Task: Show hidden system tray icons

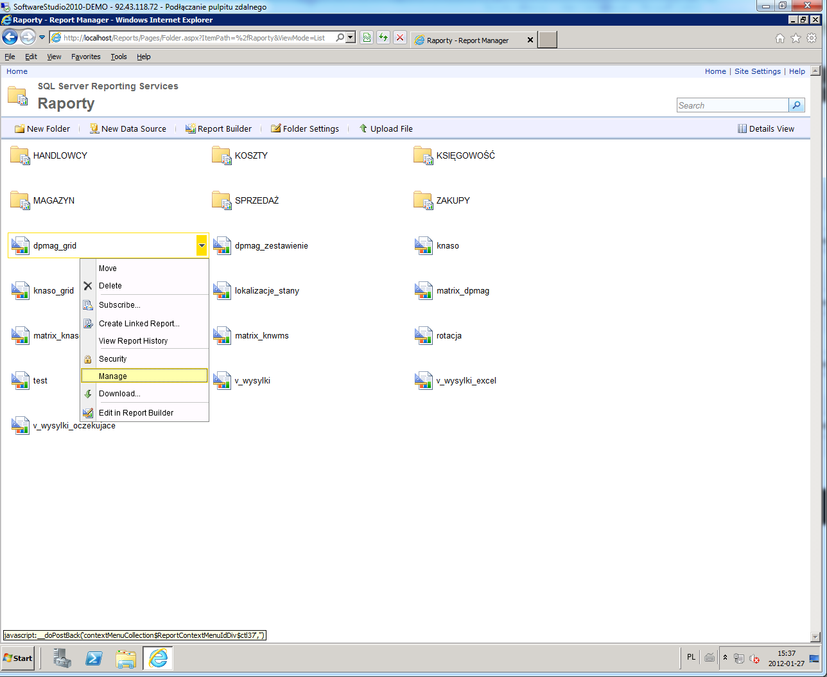Action: pyautogui.click(x=725, y=658)
